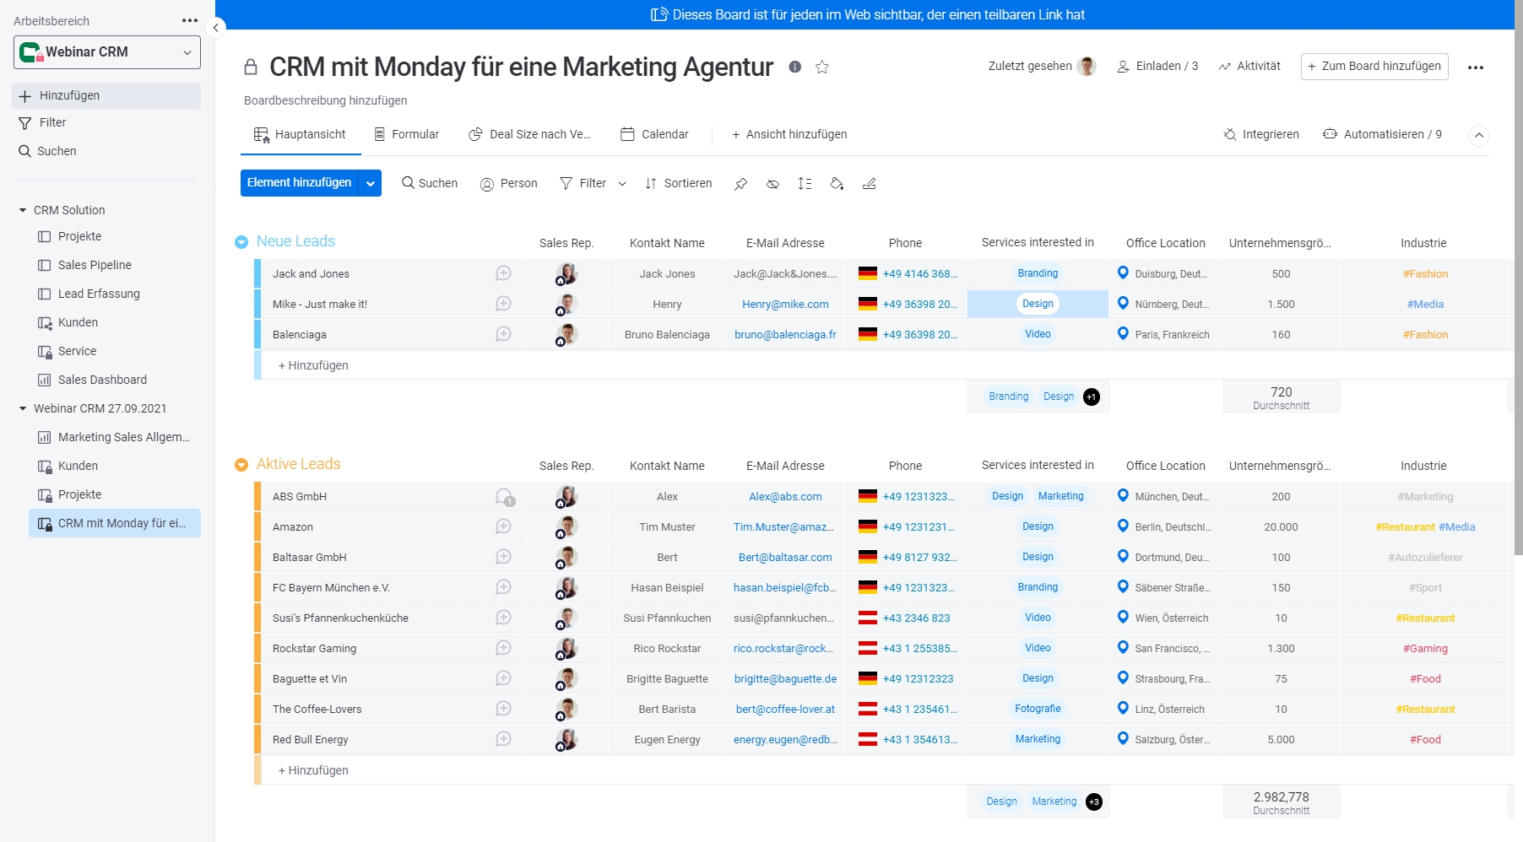The height and width of the screenshot is (842, 1523).
Task: Click Boardbeschreibung hinzufügen field
Action: pos(326,100)
